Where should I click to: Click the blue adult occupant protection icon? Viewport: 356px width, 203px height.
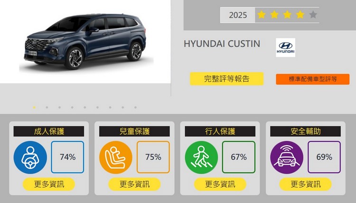30,157
